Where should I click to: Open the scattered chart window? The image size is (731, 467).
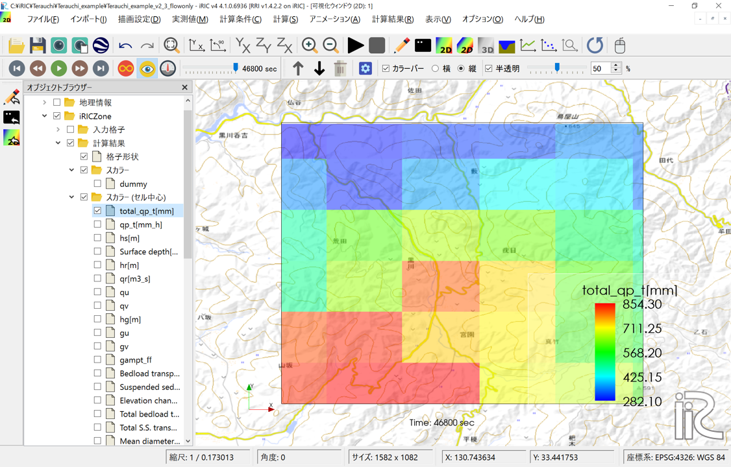click(549, 45)
